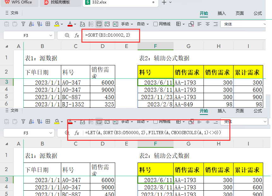Image resolution: width=272 pixels, height=196 pixels.
Task: Expand the F3 name box dropdown, SORT formula window
Action: [x=51, y=35]
